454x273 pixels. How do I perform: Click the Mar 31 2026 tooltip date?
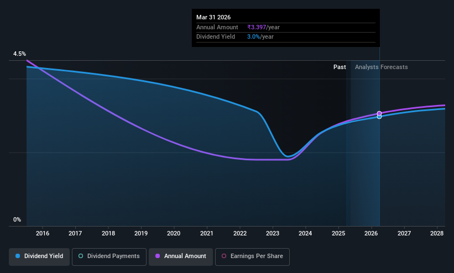(x=213, y=17)
